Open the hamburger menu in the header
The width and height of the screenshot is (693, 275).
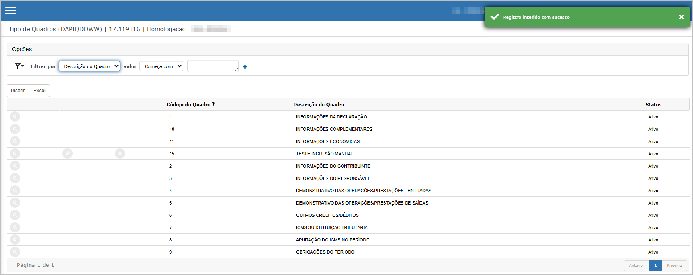pyautogui.click(x=11, y=11)
